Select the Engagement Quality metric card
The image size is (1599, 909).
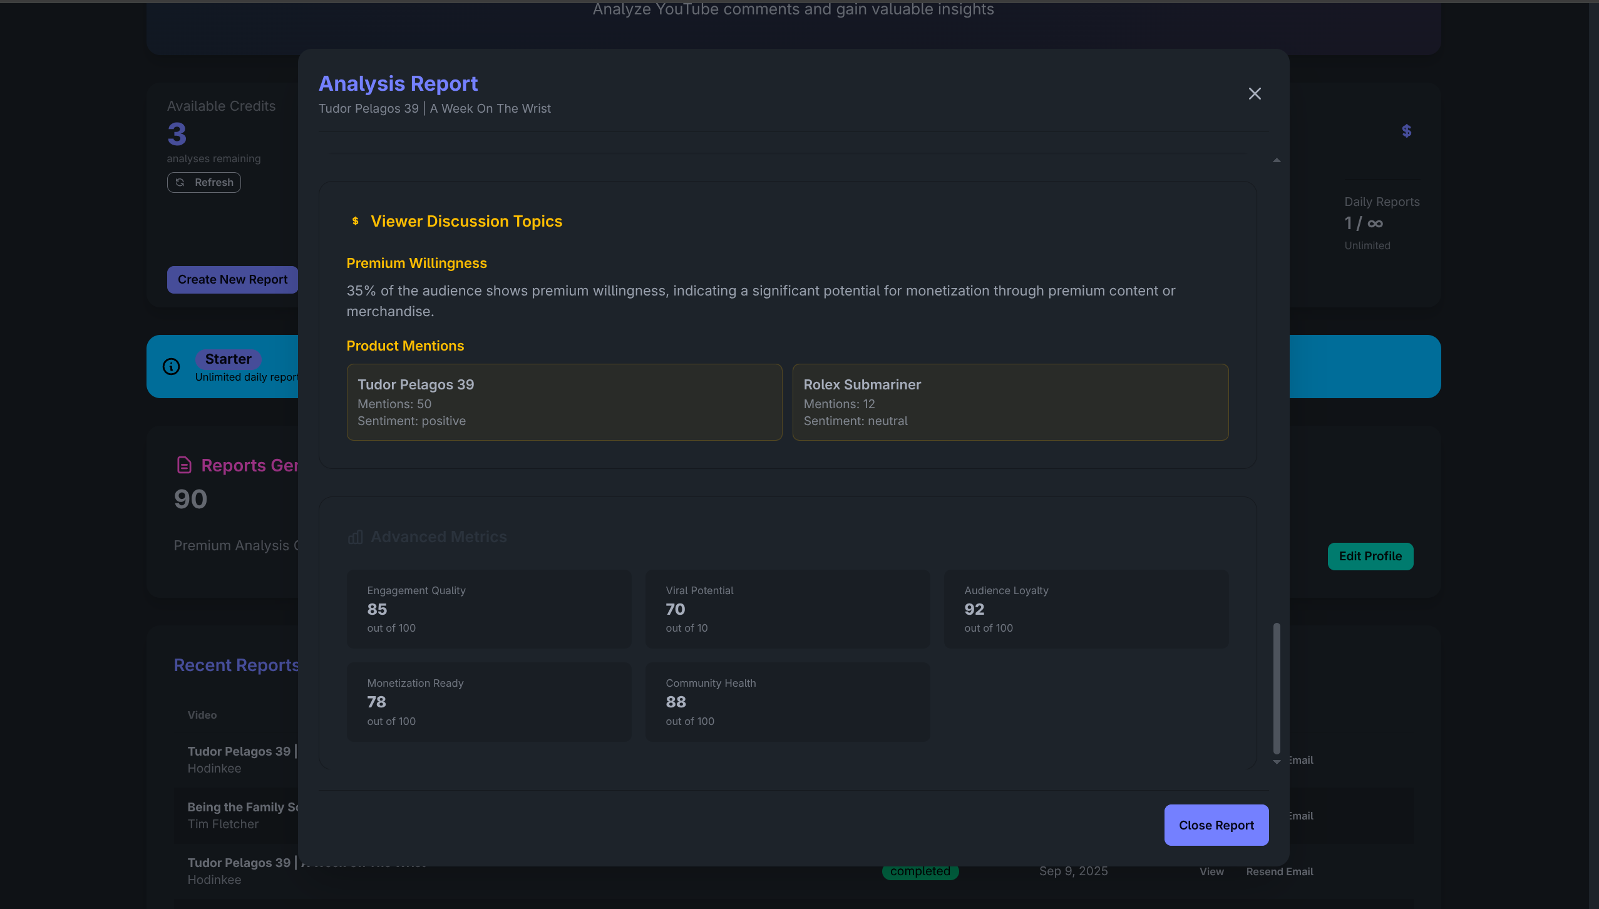point(488,609)
